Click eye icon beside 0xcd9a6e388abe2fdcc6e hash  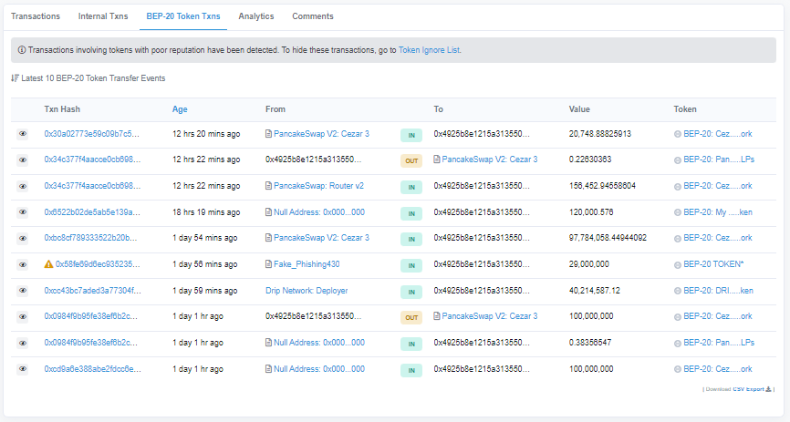[x=23, y=369]
